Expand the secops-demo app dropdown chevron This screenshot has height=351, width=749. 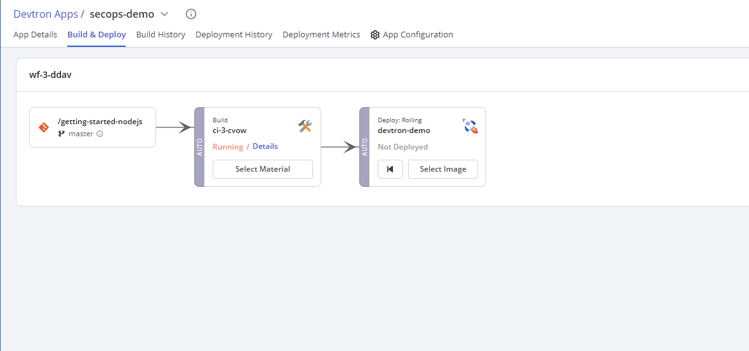pyautogui.click(x=164, y=15)
